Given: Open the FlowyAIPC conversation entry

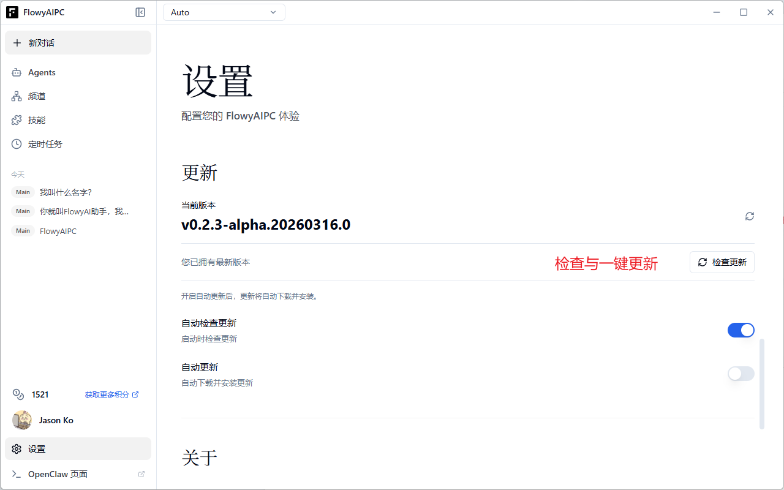Looking at the screenshot, I should click(58, 231).
